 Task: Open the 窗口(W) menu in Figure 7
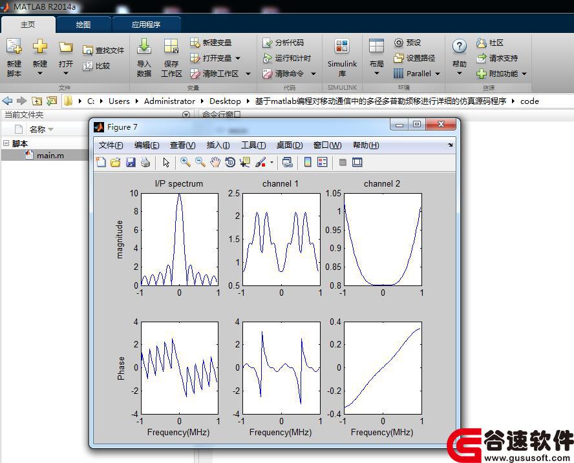tap(327, 145)
